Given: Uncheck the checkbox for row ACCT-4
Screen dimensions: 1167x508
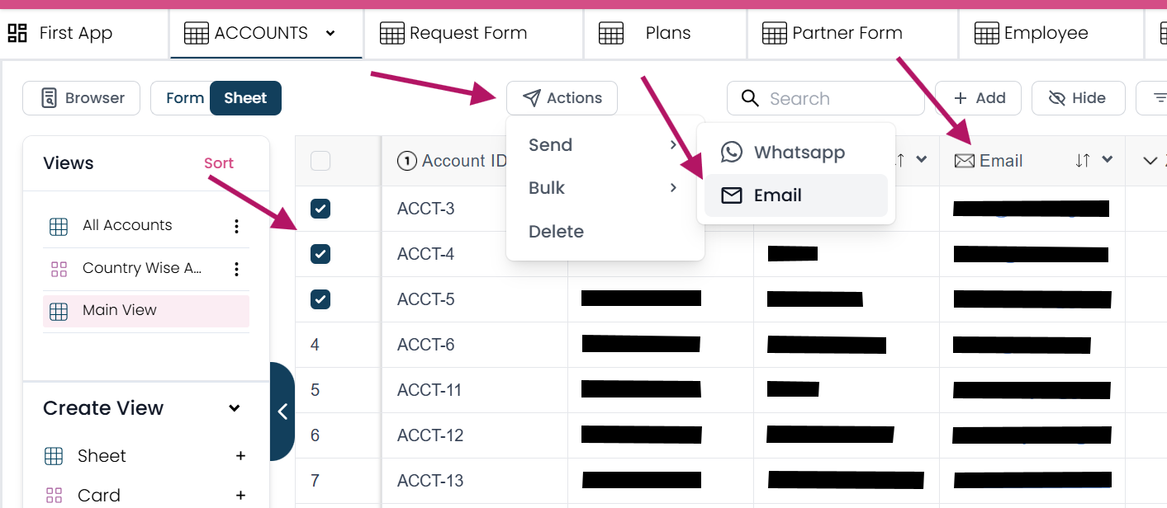Looking at the screenshot, I should tap(320, 254).
